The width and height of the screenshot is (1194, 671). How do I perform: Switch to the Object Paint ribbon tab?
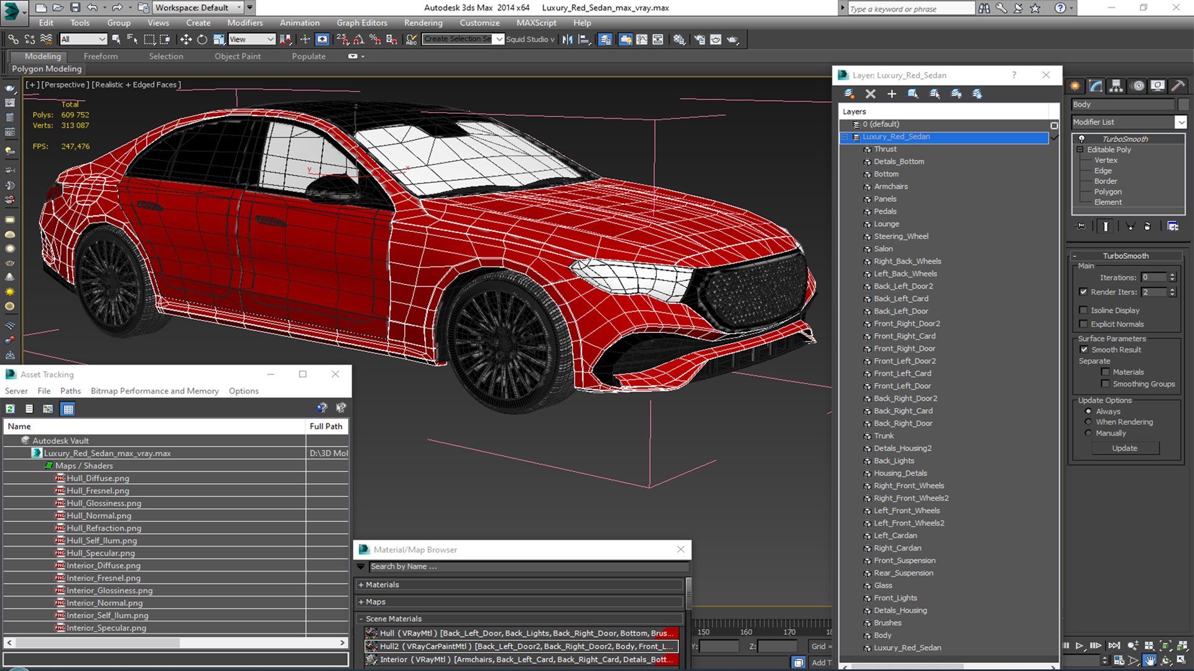click(238, 56)
